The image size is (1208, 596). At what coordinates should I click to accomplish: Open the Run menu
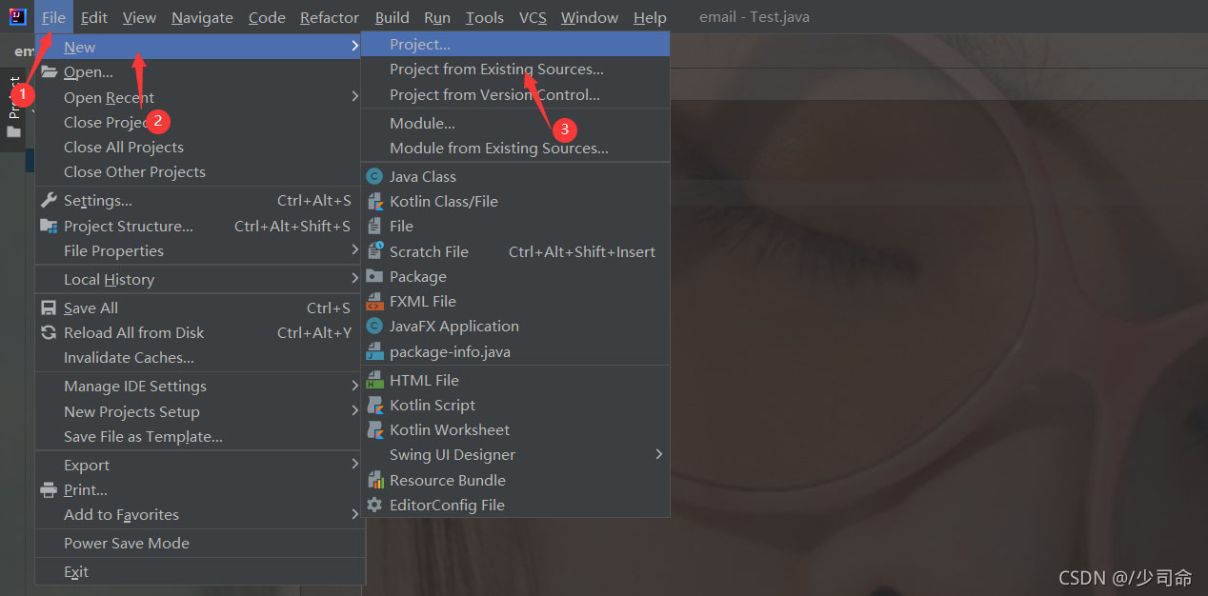click(437, 17)
